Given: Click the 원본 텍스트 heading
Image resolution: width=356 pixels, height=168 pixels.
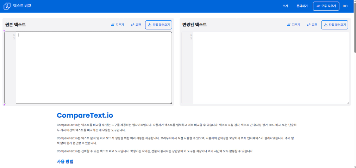Looking at the screenshot, I should click(15, 25).
